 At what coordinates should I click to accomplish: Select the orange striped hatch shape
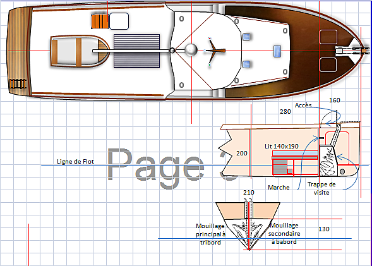[100, 21]
